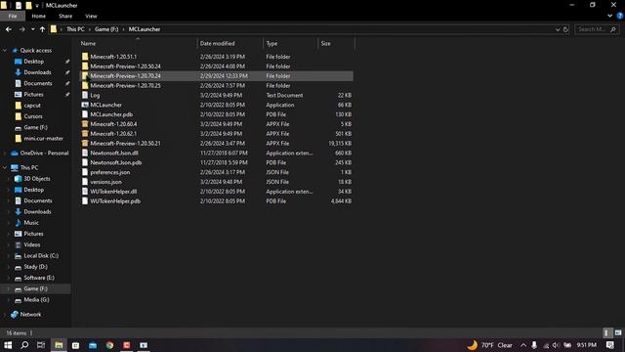Open recent locations dropdown arrow

32,29
